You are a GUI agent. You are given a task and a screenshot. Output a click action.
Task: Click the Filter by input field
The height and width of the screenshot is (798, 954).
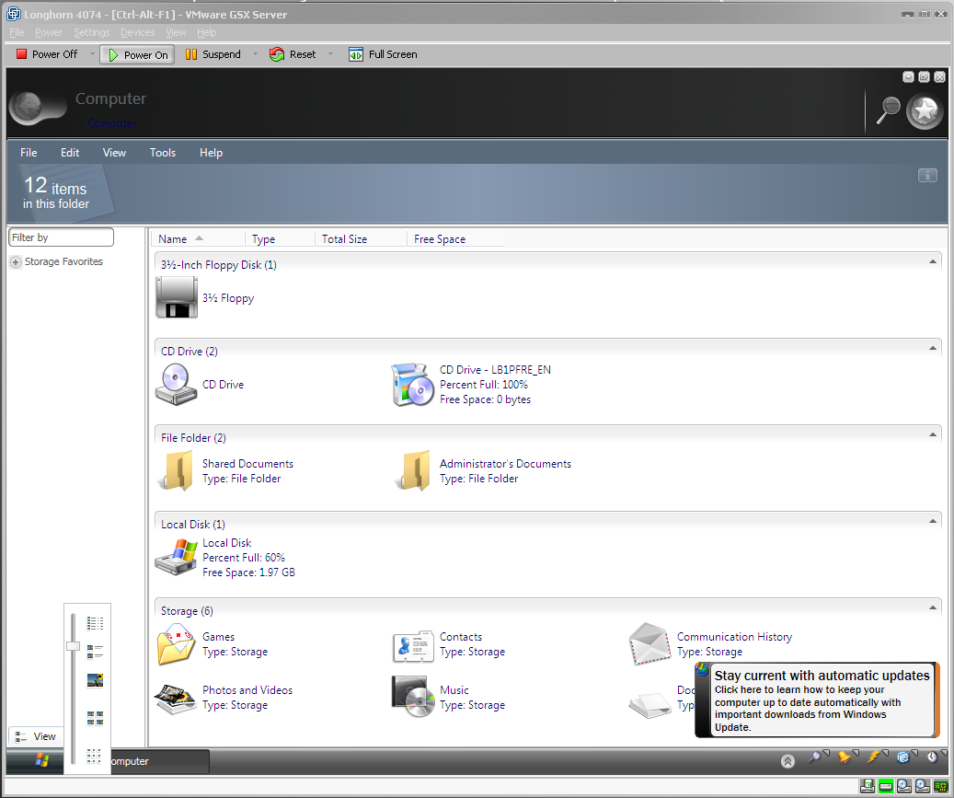tap(61, 237)
